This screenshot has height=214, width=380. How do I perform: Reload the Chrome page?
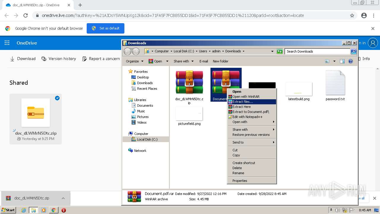coord(26,15)
